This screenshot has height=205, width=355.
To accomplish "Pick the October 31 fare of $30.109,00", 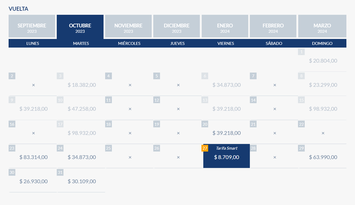I will click(x=82, y=181).
